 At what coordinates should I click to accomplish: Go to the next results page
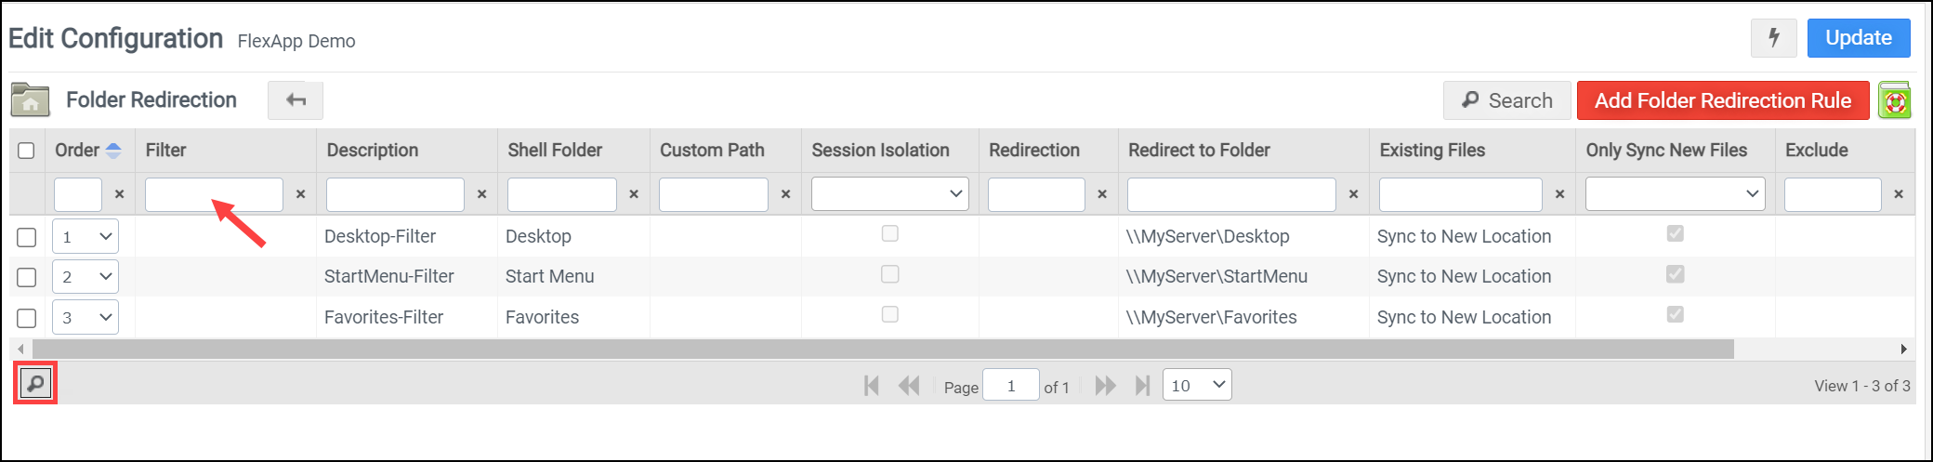click(1105, 386)
